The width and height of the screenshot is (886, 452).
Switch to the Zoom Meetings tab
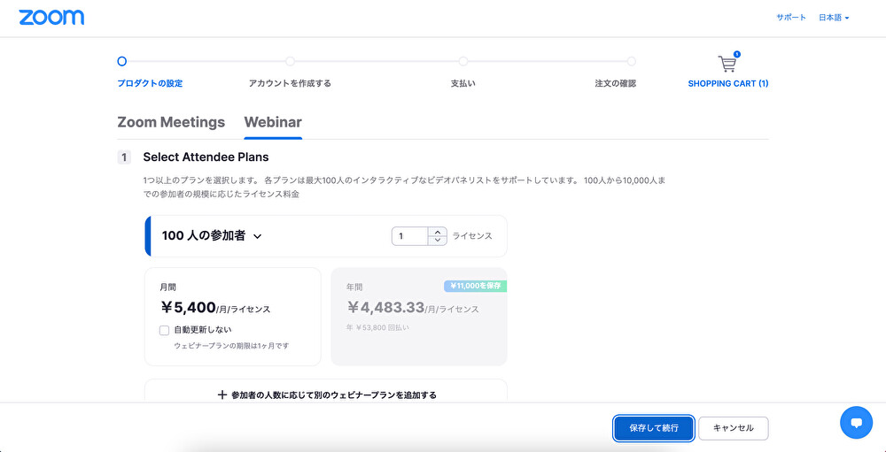tap(171, 122)
